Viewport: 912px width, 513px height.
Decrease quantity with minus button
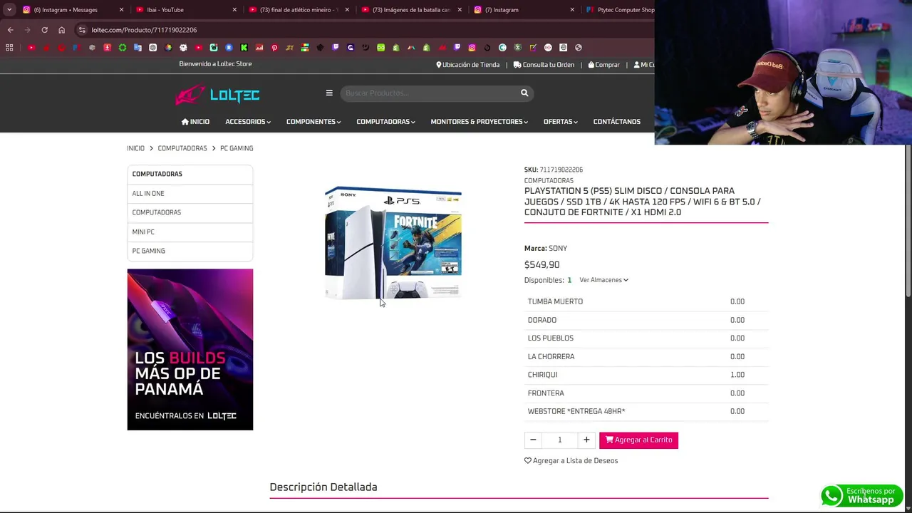pyautogui.click(x=533, y=440)
